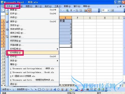Open the font size 12 dropdown
The height and width of the screenshot is (94, 125).
coord(108,10)
